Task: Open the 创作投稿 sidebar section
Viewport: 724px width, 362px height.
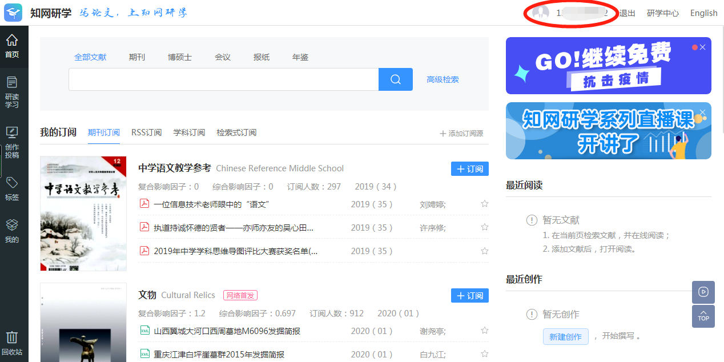Action: point(12,143)
